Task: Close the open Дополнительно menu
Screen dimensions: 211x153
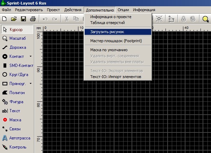Action: (100, 10)
